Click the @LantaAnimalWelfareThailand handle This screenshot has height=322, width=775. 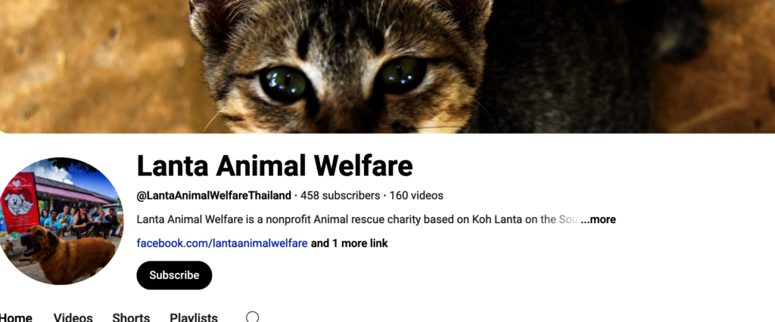214,196
